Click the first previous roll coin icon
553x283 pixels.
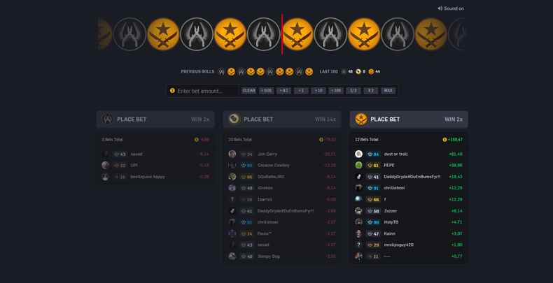click(221, 71)
